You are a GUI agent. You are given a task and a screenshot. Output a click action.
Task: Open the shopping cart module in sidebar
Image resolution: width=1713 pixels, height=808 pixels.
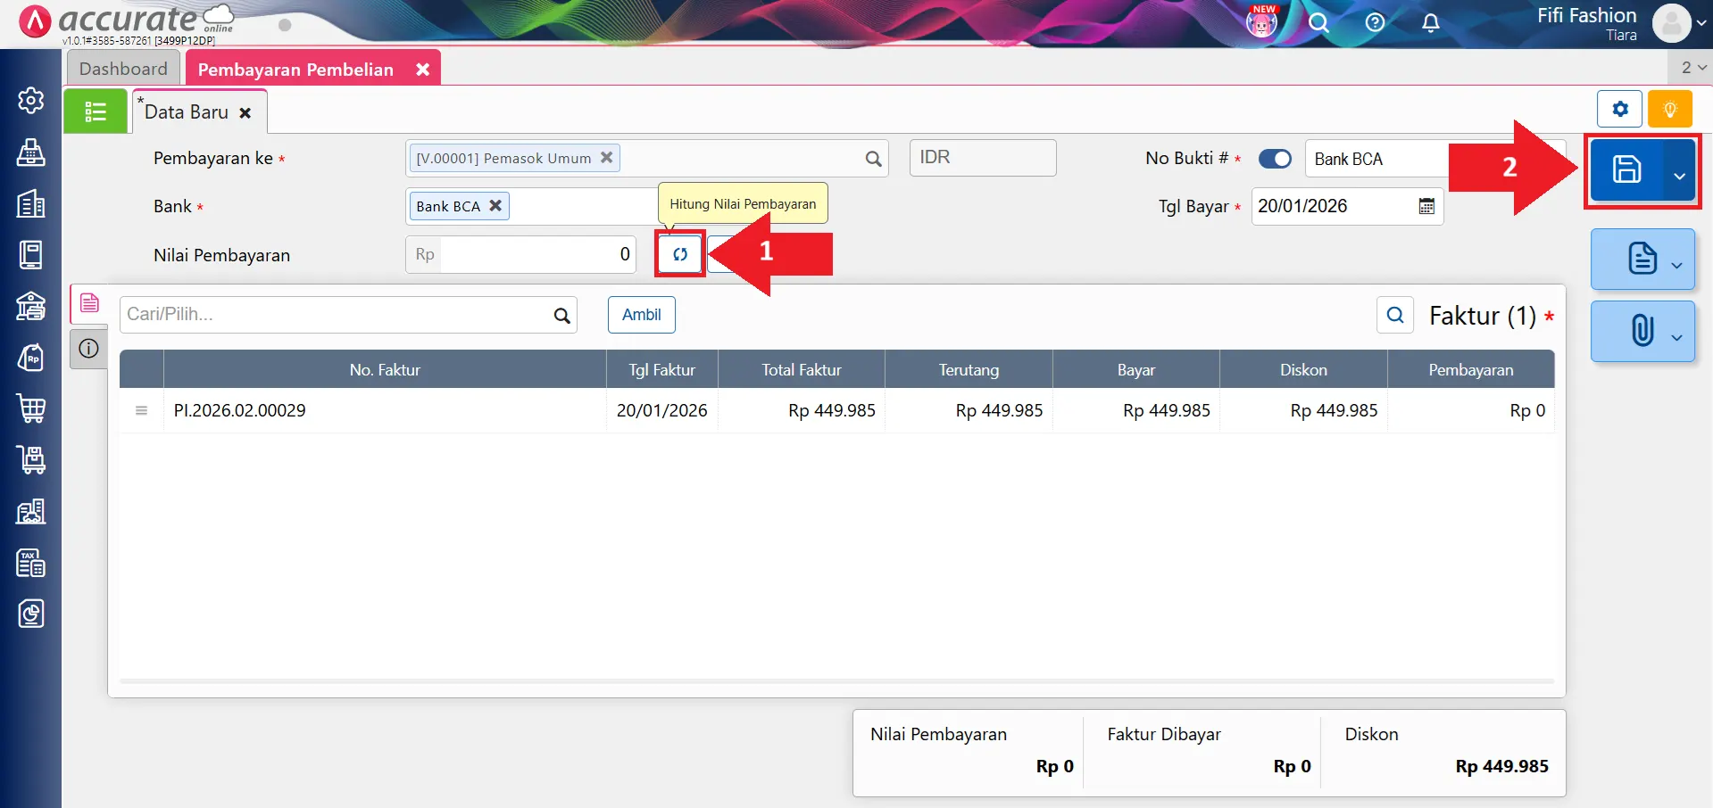point(31,408)
